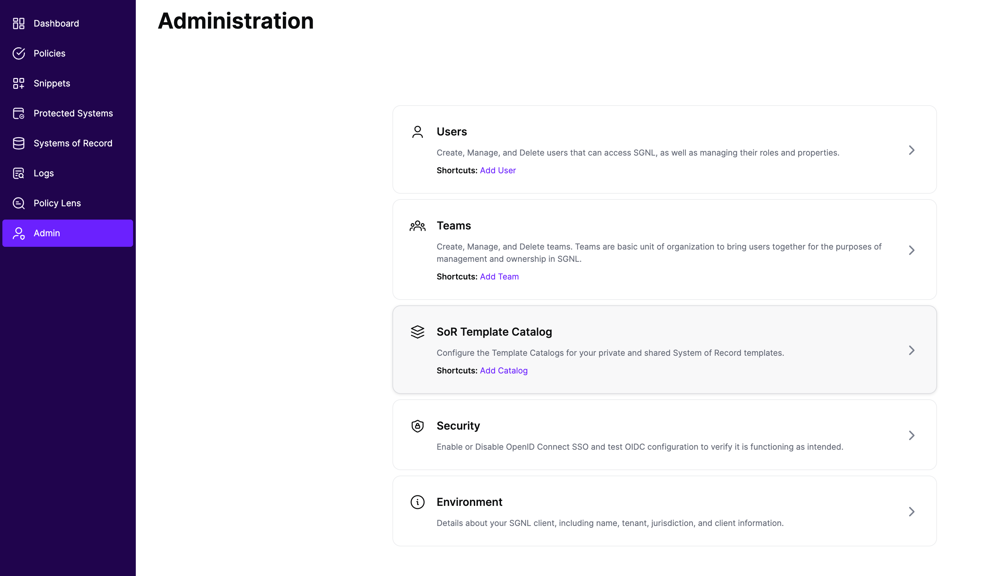Click the Environment description about SGNL client
Screen dimensions: 985x576
tap(610, 523)
